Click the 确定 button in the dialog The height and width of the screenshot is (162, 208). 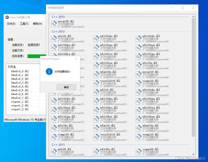coord(66,87)
